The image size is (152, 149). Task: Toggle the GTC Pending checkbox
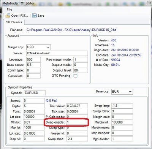click(75, 76)
